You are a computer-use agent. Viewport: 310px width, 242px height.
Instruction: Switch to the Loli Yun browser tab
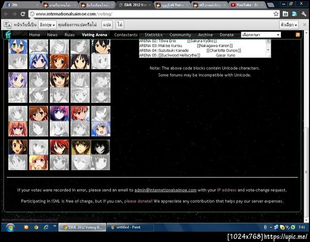point(172,5)
